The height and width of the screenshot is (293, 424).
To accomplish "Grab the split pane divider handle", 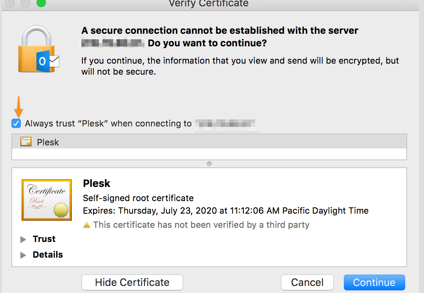I will (x=209, y=164).
